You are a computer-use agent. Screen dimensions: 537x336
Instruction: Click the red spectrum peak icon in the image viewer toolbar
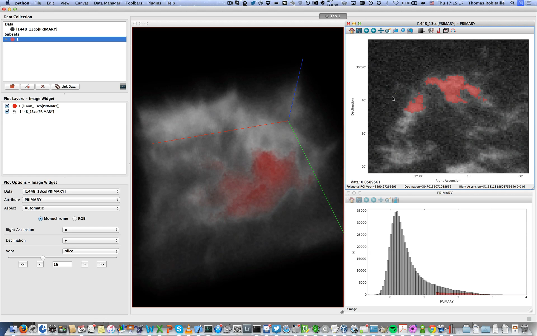pos(439,31)
